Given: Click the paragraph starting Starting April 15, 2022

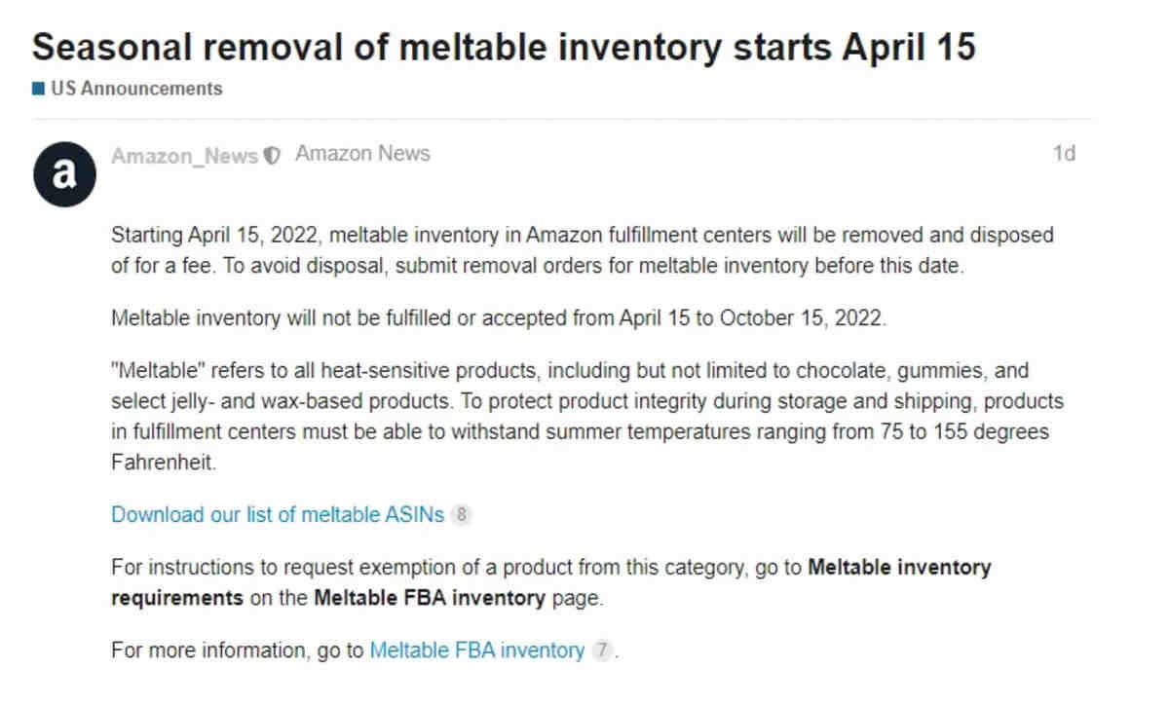Looking at the screenshot, I should [583, 250].
